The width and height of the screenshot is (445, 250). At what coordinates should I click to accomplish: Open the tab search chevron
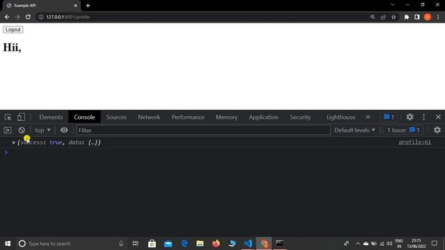click(x=392, y=5)
